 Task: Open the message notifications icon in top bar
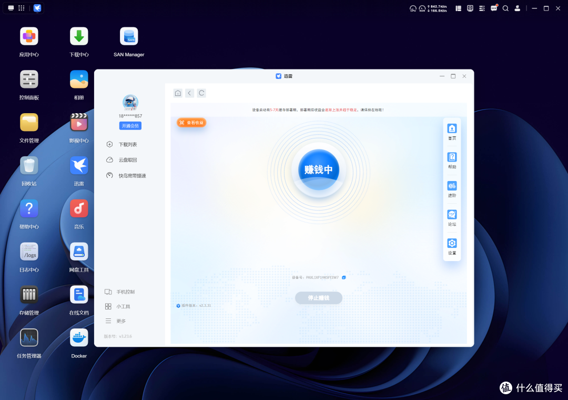coord(494,8)
